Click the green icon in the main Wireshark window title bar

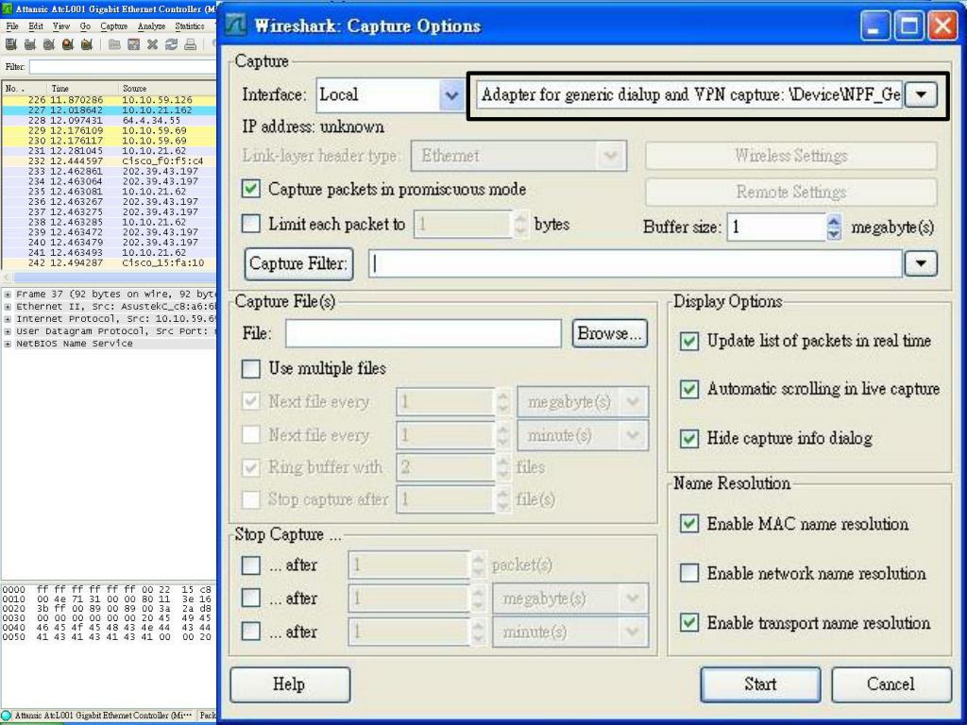click(x=8, y=8)
